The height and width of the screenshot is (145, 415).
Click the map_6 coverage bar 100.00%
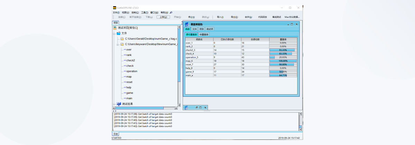(283, 61)
